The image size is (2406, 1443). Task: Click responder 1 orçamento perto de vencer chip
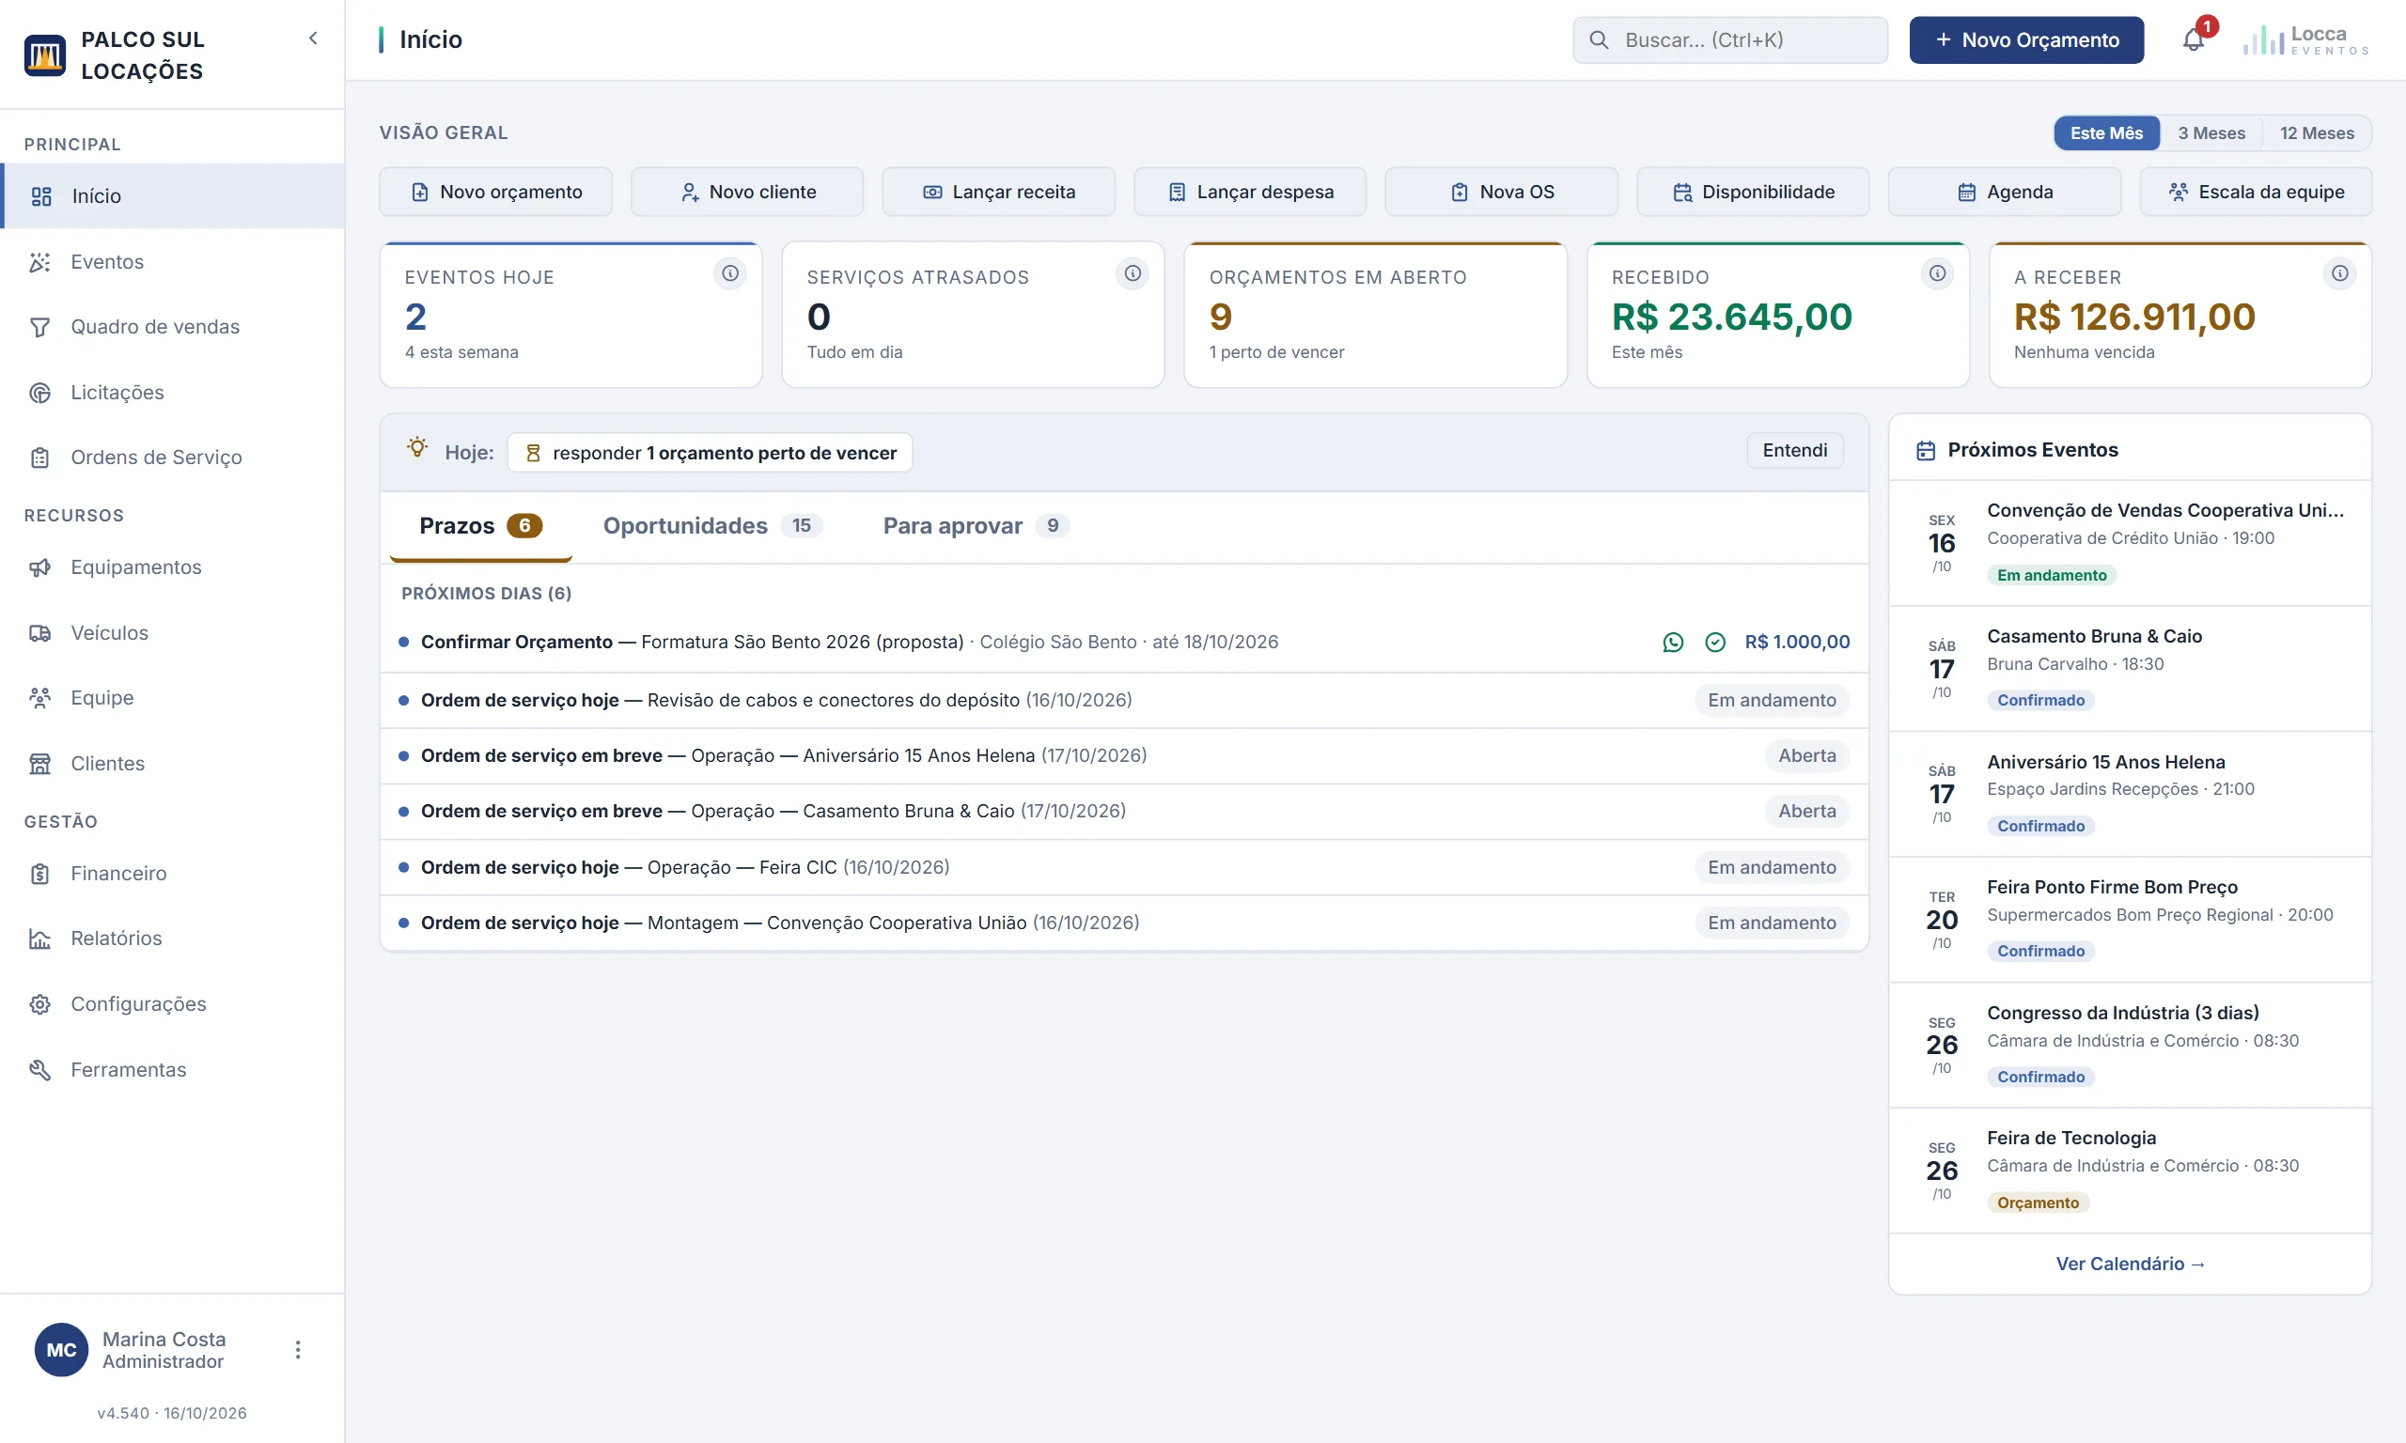(x=710, y=452)
